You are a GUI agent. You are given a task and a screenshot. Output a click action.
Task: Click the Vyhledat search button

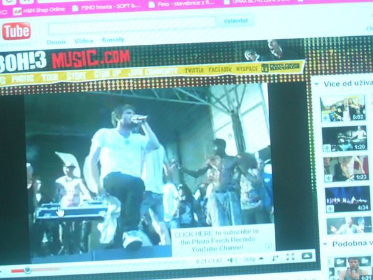click(x=236, y=21)
